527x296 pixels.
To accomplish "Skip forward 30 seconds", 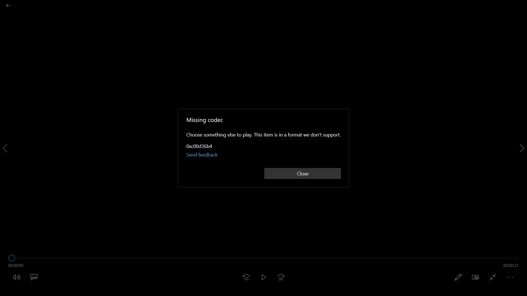I will click(x=281, y=277).
